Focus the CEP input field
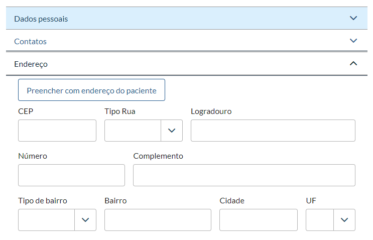Image resolution: width=373 pixels, height=240 pixels. click(57, 131)
